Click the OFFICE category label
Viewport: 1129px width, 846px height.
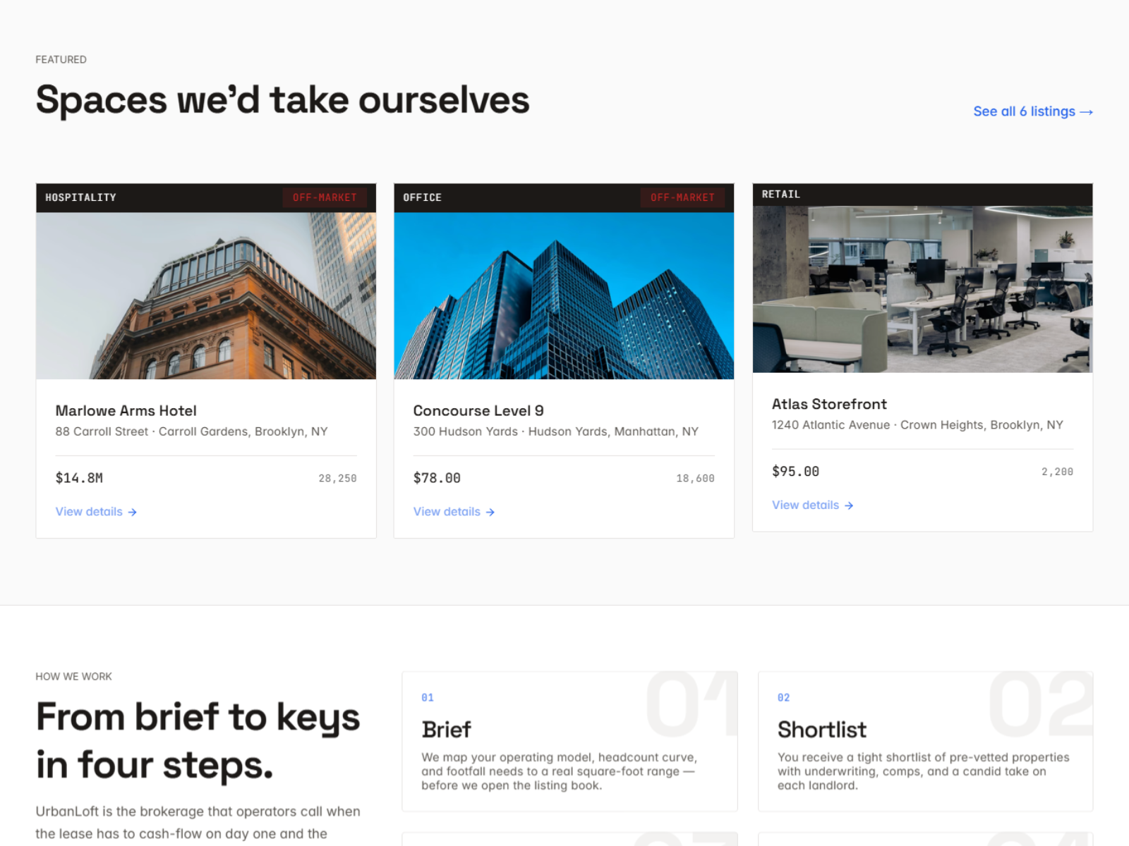(422, 197)
